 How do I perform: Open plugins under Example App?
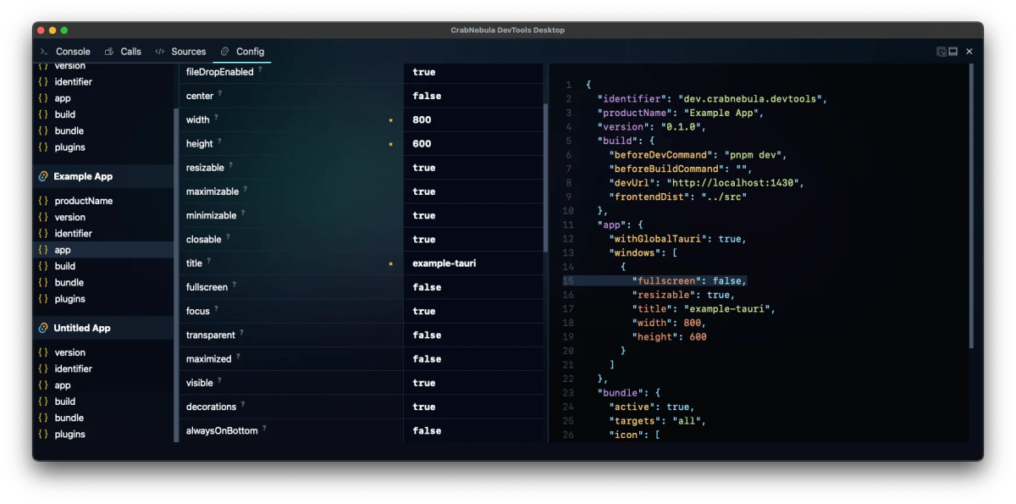tap(103, 298)
